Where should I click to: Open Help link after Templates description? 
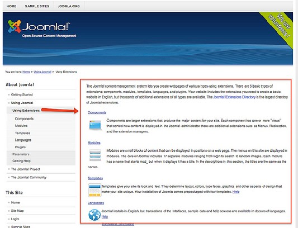(236, 192)
